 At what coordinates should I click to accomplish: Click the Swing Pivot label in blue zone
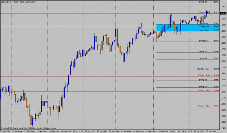tap(204, 27)
